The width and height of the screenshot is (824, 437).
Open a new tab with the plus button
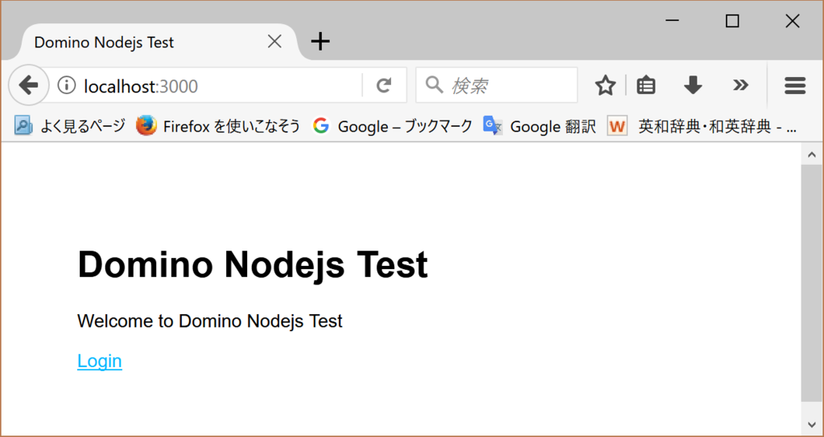pos(320,41)
